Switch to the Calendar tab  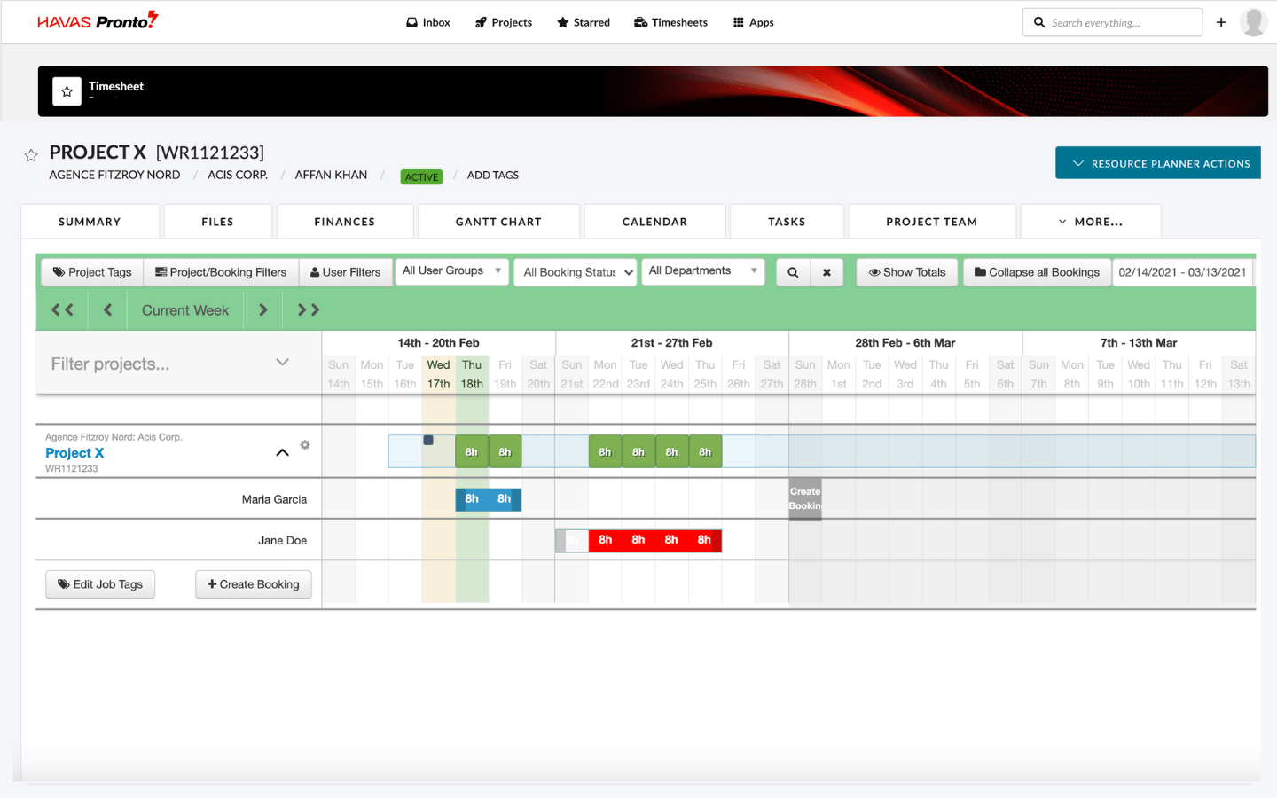pyautogui.click(x=654, y=222)
